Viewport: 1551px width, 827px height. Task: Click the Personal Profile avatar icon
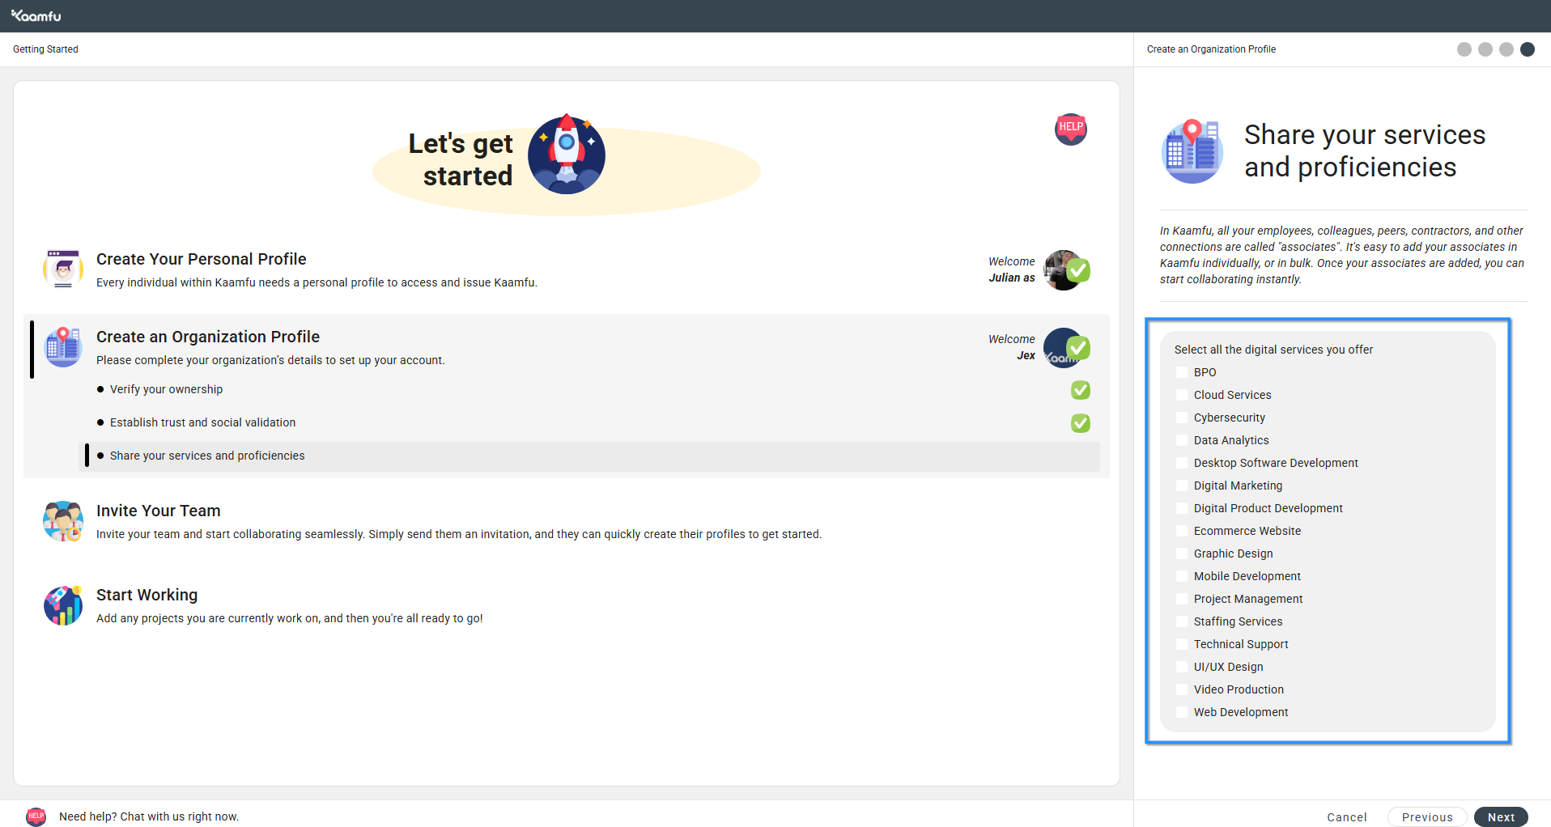click(63, 269)
